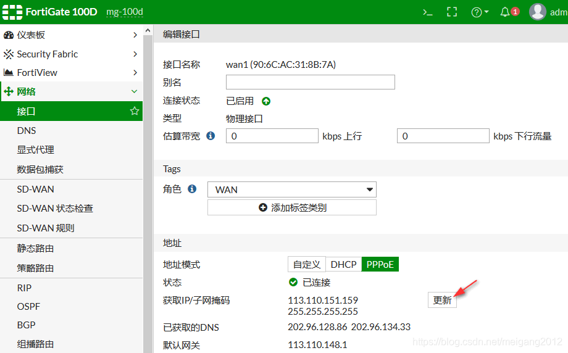Click the dashboard gauge icon

pos(8,35)
